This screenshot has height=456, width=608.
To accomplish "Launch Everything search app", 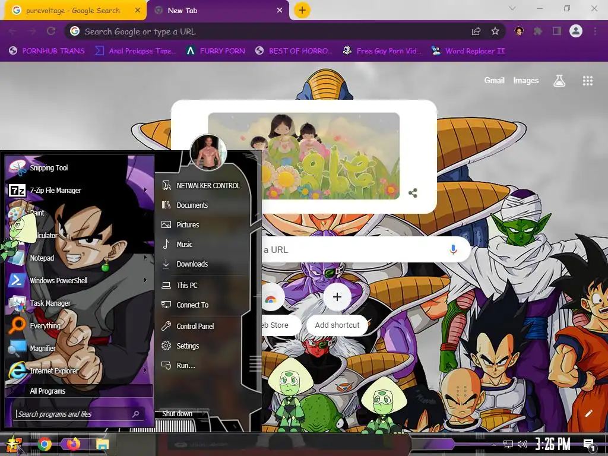I will pyautogui.click(x=80, y=325).
